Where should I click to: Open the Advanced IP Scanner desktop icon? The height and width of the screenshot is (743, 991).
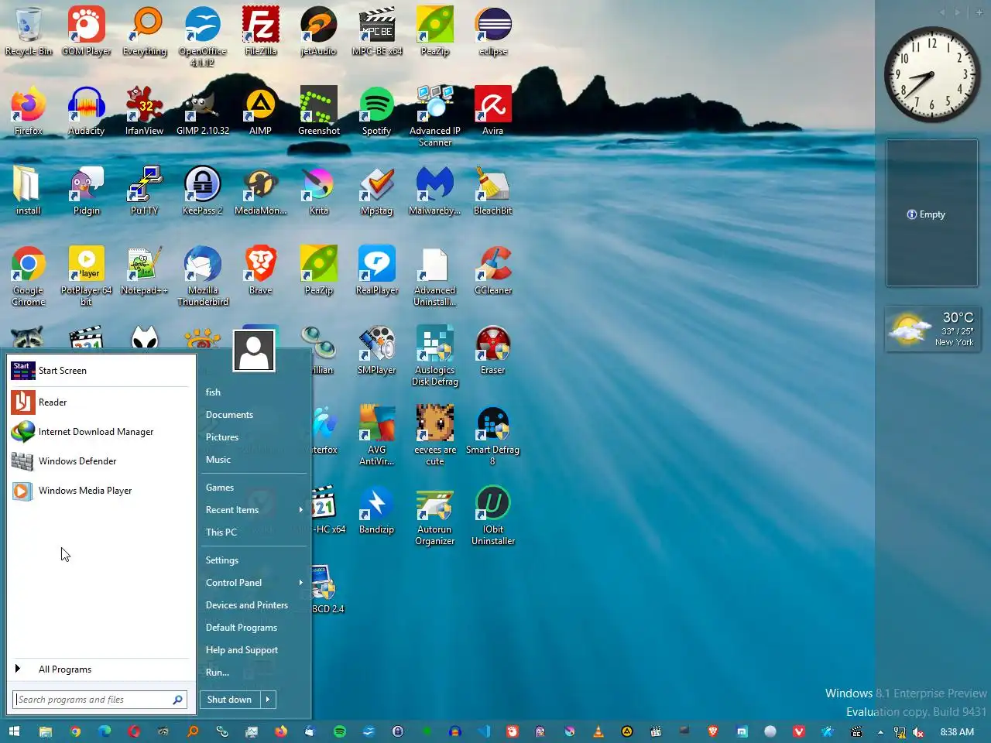tap(435, 116)
